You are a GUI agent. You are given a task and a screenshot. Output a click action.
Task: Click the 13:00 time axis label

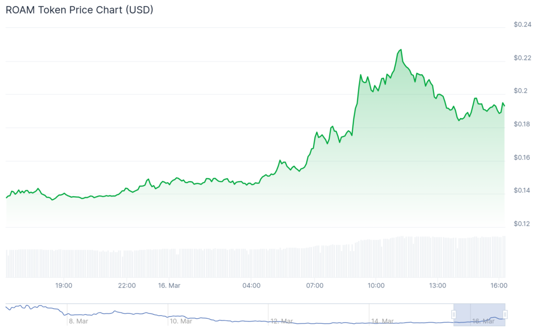pyautogui.click(x=438, y=285)
